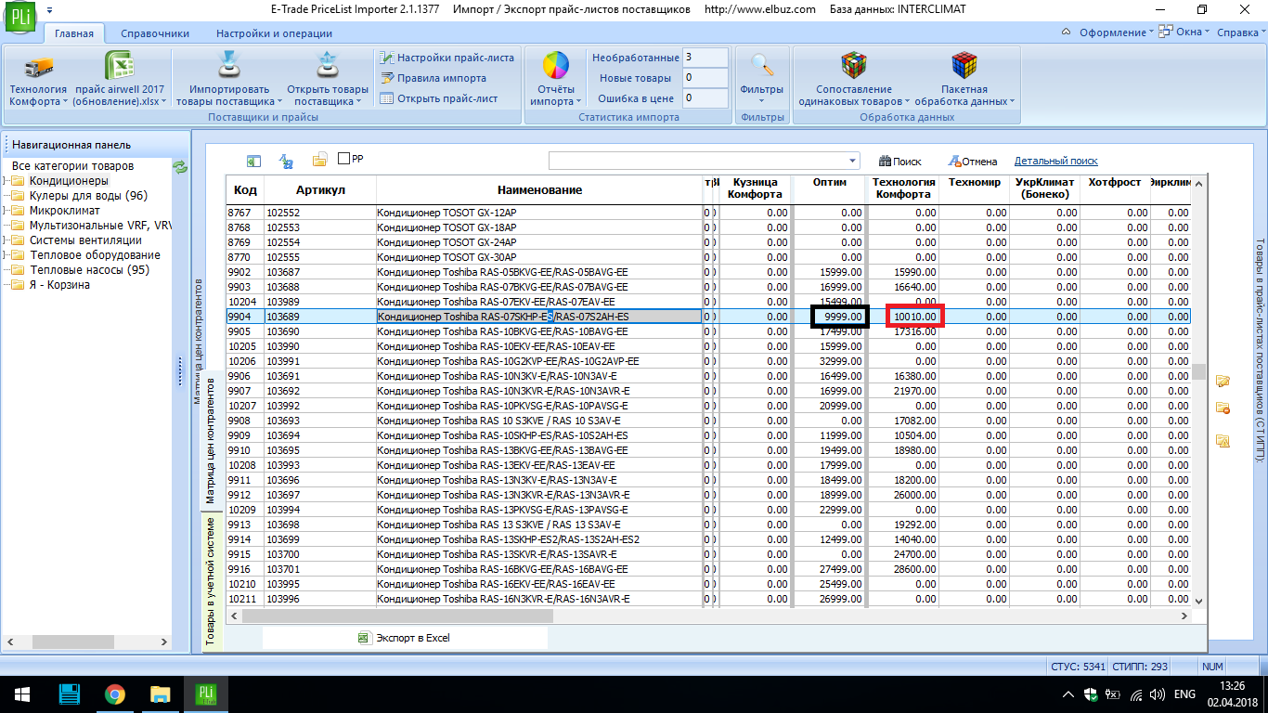This screenshot has width=1268, height=713.
Task: Open Chrome from the taskbar
Action: (114, 694)
